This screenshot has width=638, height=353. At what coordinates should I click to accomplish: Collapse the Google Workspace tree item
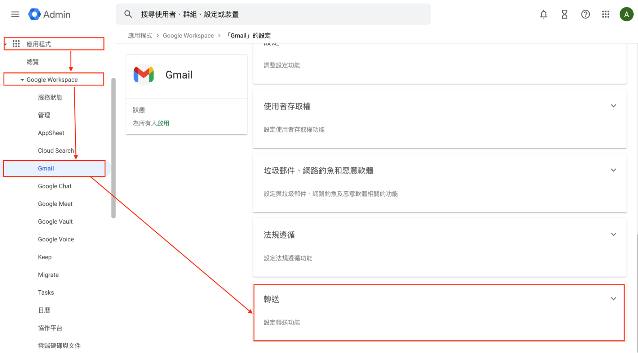coord(22,80)
